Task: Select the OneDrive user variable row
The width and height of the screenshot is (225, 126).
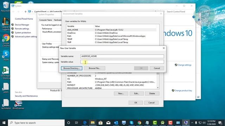Action: click(111, 33)
